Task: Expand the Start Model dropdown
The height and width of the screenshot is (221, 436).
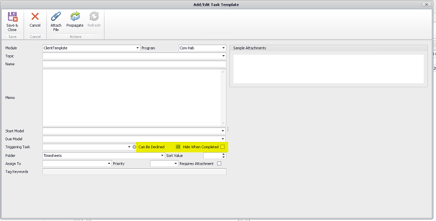Action: [223, 131]
